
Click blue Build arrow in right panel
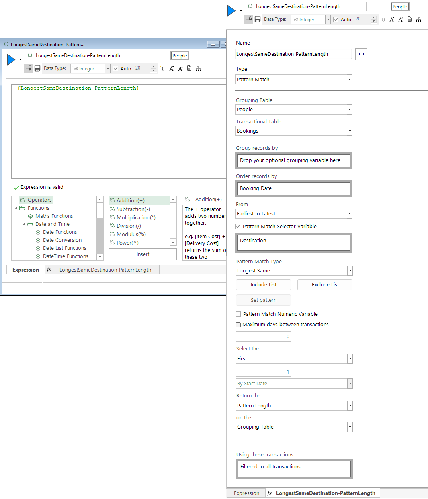point(231,10)
